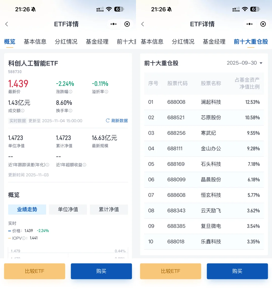
Task: Switch to 基本信息 tab on left screen
Action: pos(35,42)
